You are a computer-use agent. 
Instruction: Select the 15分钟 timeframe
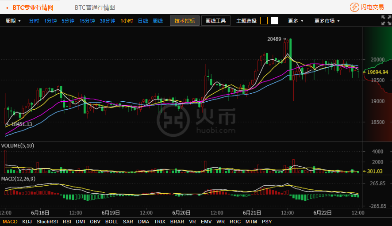click(x=87, y=21)
